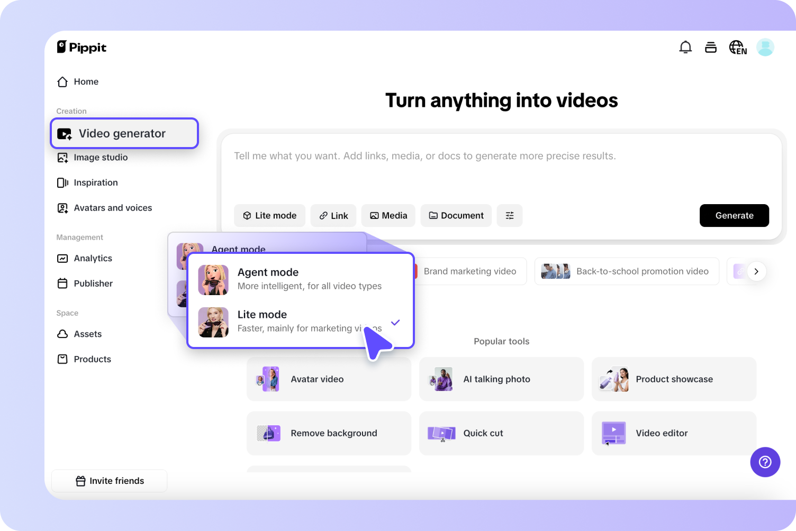Image resolution: width=796 pixels, height=531 pixels.
Task: Choose Agent mode in the mode popup
Action: click(300, 279)
